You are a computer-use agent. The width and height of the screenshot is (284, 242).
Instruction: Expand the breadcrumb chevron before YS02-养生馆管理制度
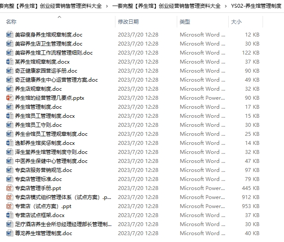226,6
